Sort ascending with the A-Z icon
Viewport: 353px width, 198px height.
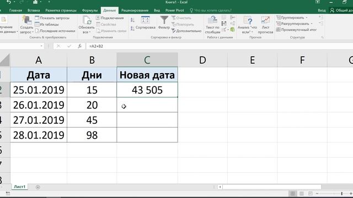coord(132,20)
